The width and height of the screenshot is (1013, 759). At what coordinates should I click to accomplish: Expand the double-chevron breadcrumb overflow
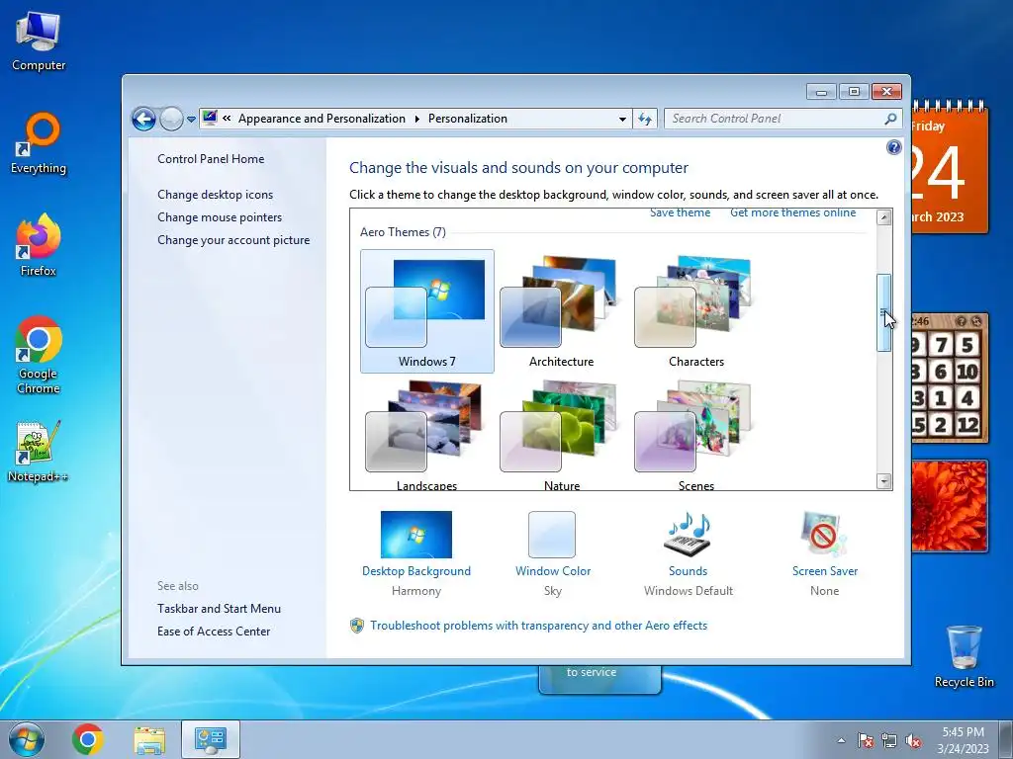coord(227,119)
